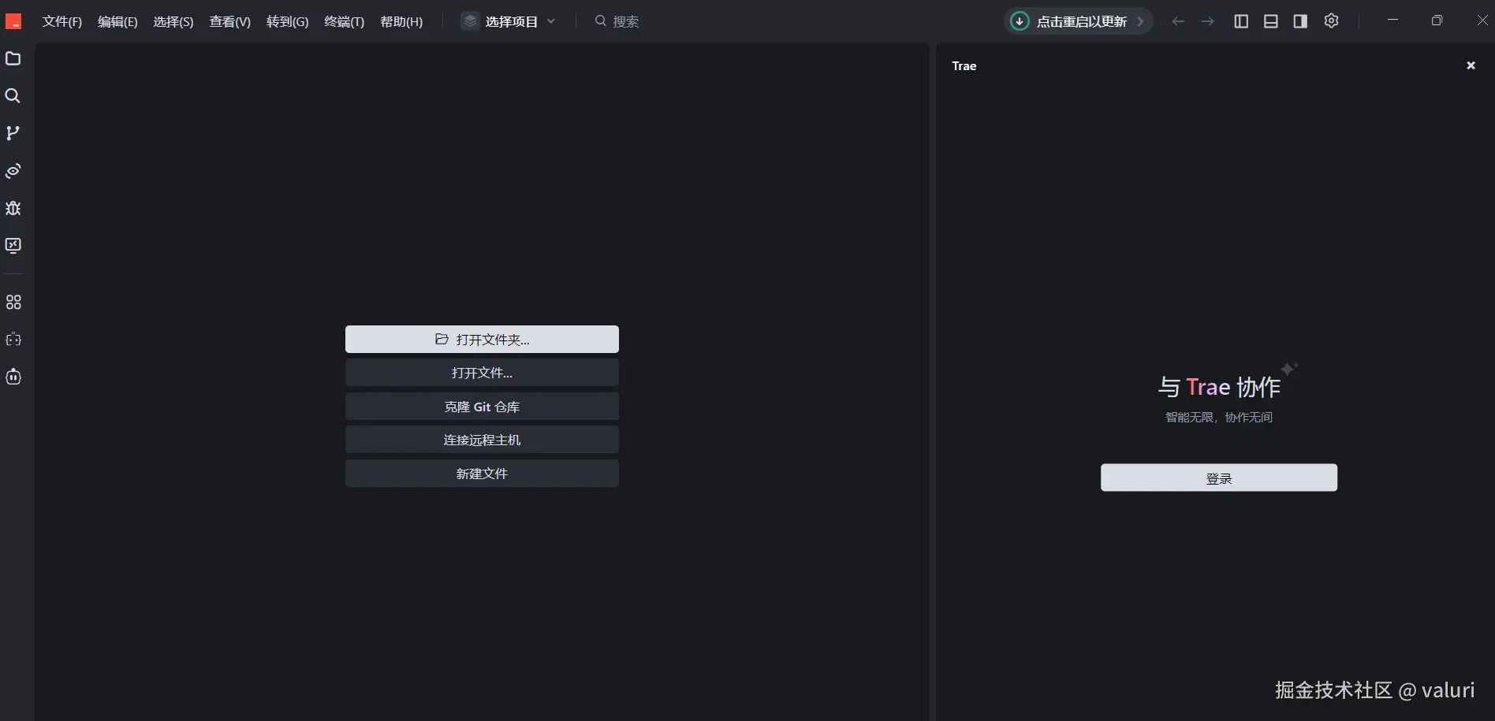The image size is (1495, 721).
Task: Click 克隆 Git 仓库 button
Action: point(482,407)
